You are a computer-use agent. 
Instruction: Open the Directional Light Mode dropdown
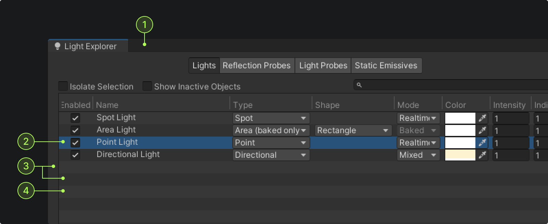pyautogui.click(x=418, y=155)
